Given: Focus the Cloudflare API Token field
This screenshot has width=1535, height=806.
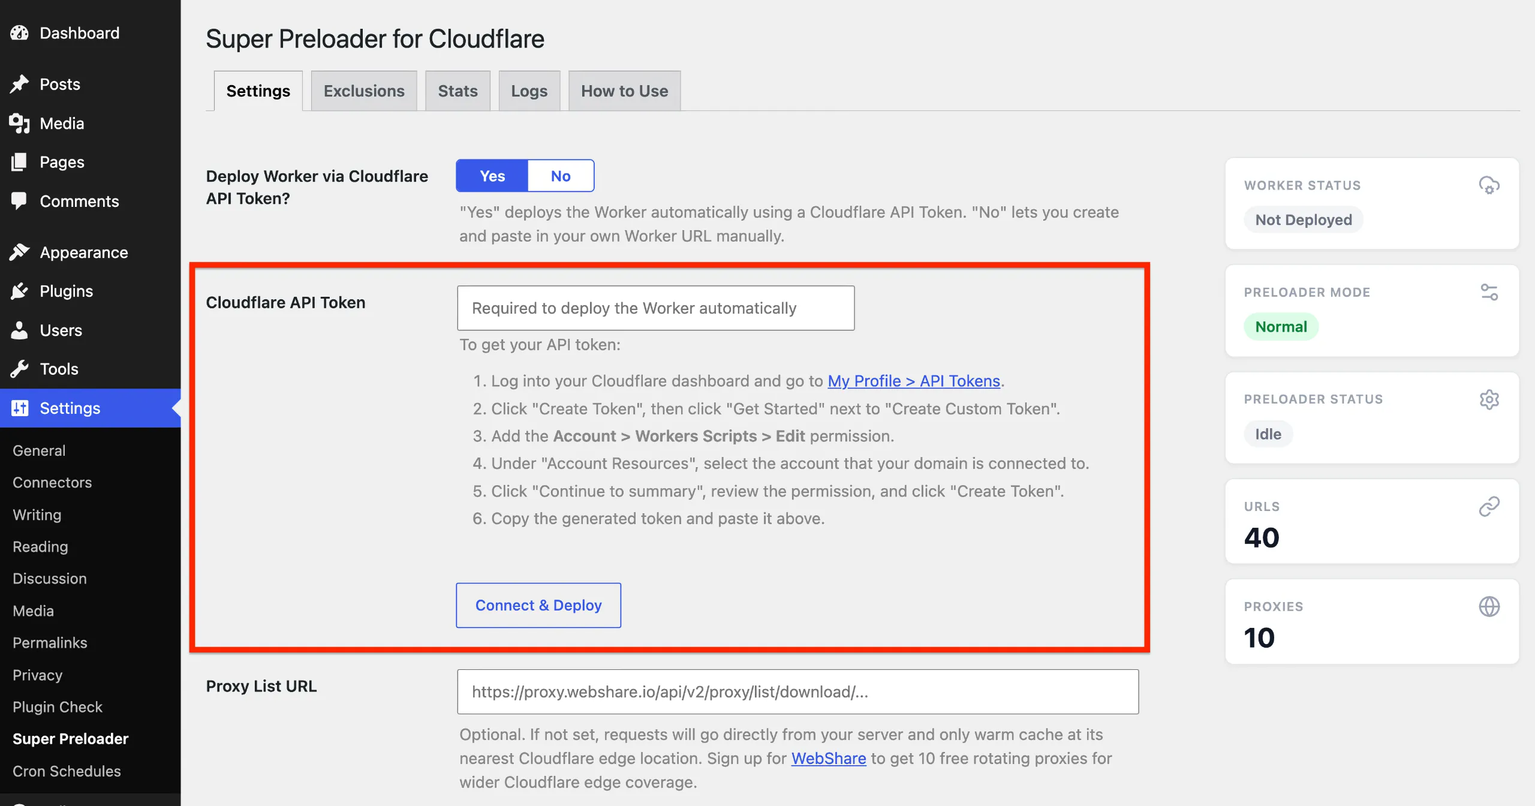Looking at the screenshot, I should coord(656,308).
